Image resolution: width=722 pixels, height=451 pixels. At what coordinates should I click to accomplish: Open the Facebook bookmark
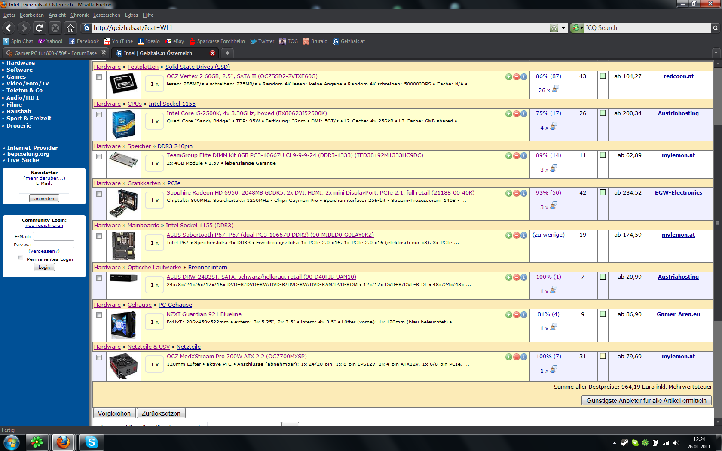pyautogui.click(x=84, y=41)
